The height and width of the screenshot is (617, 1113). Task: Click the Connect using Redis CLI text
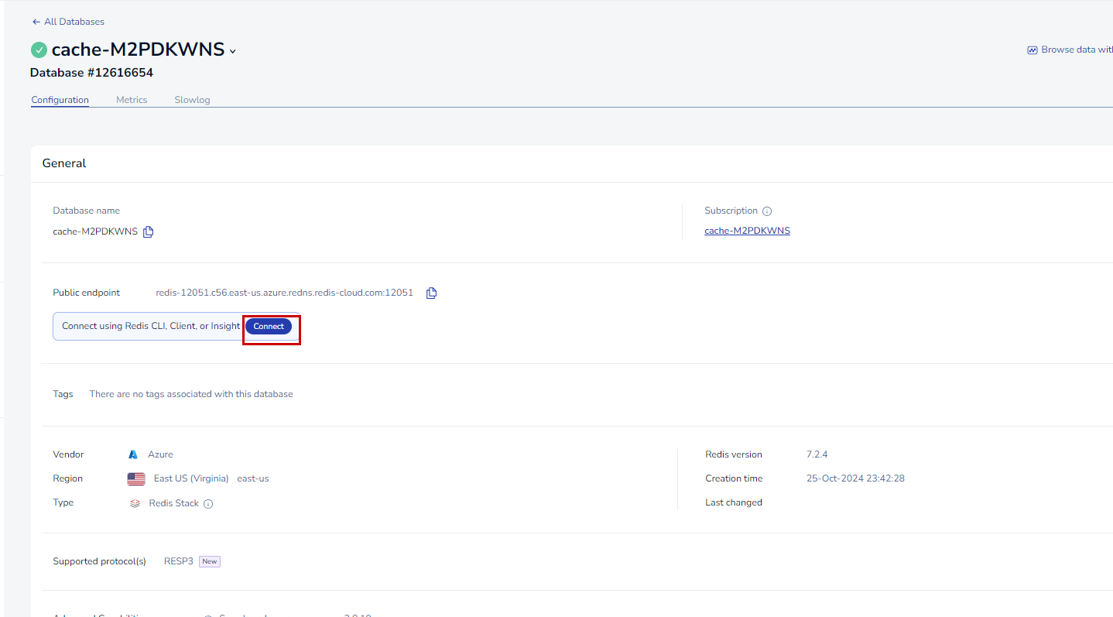tap(151, 326)
